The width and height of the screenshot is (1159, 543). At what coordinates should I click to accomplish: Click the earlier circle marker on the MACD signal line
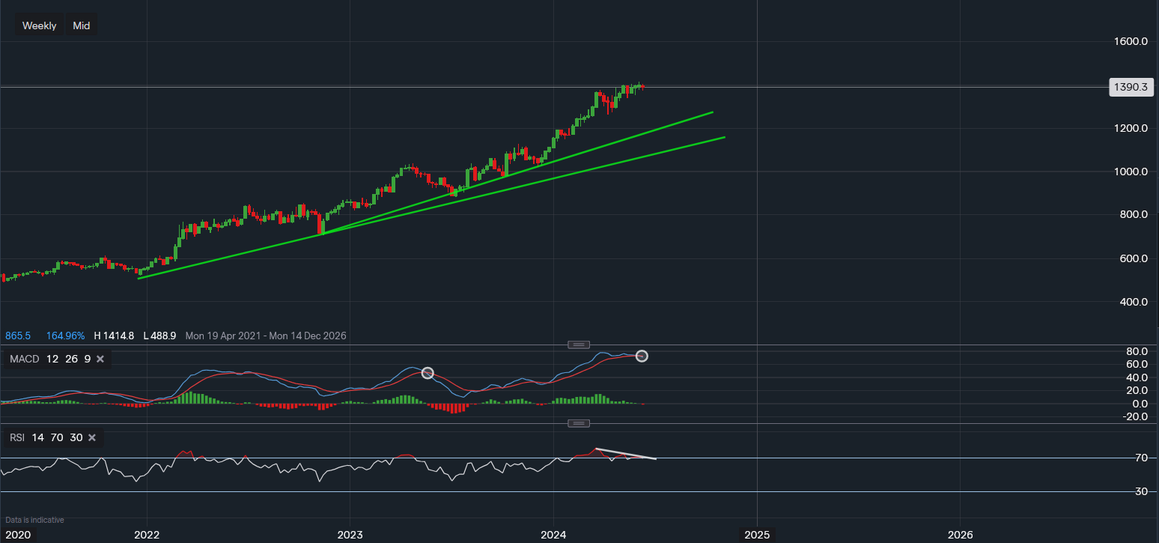click(428, 372)
